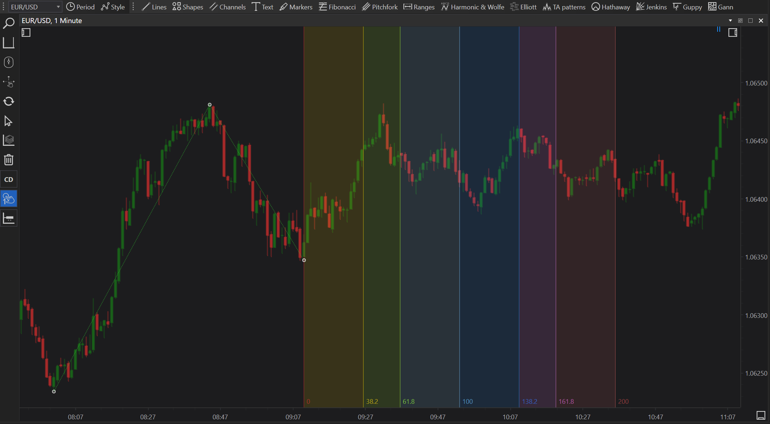The image size is (770, 424).
Task: Toggle the left panel button under chart title
Action: (x=26, y=33)
